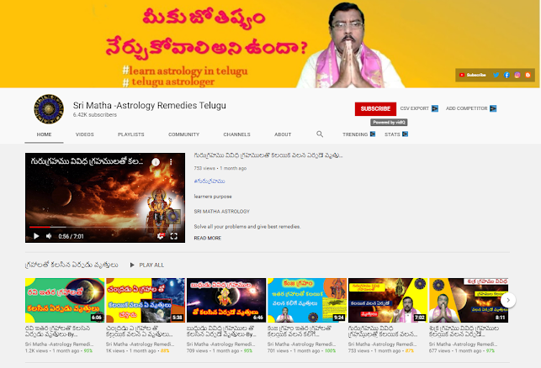Open the Playlists tab
Screen dimensions: 541x368
(131, 134)
